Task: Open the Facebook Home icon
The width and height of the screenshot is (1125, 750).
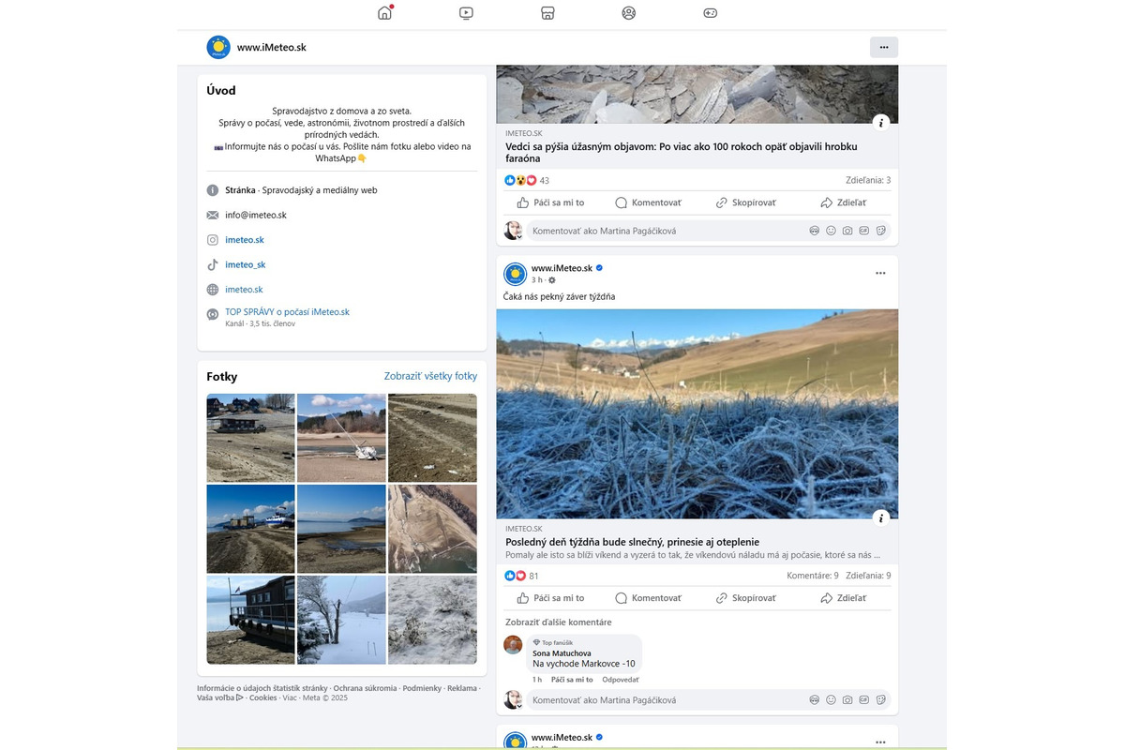Action: (x=384, y=13)
